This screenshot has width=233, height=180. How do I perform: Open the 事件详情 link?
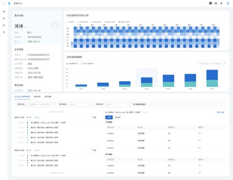pos(221,112)
